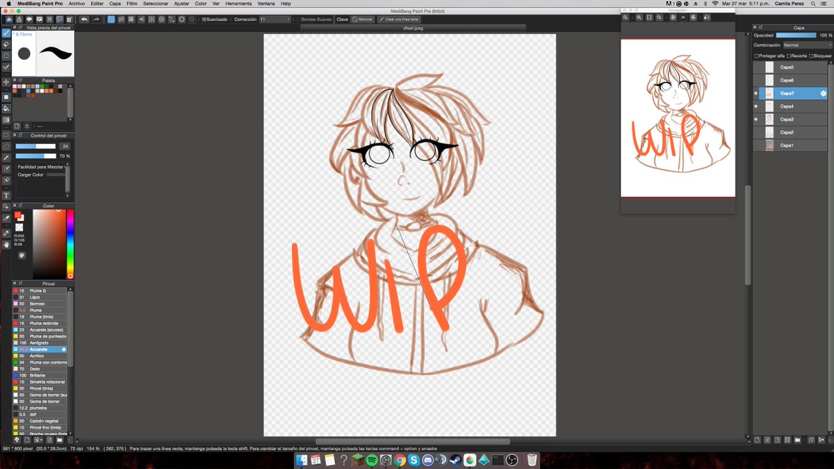834x469 pixels.
Task: Open the Ventana menu
Action: [x=266, y=3]
